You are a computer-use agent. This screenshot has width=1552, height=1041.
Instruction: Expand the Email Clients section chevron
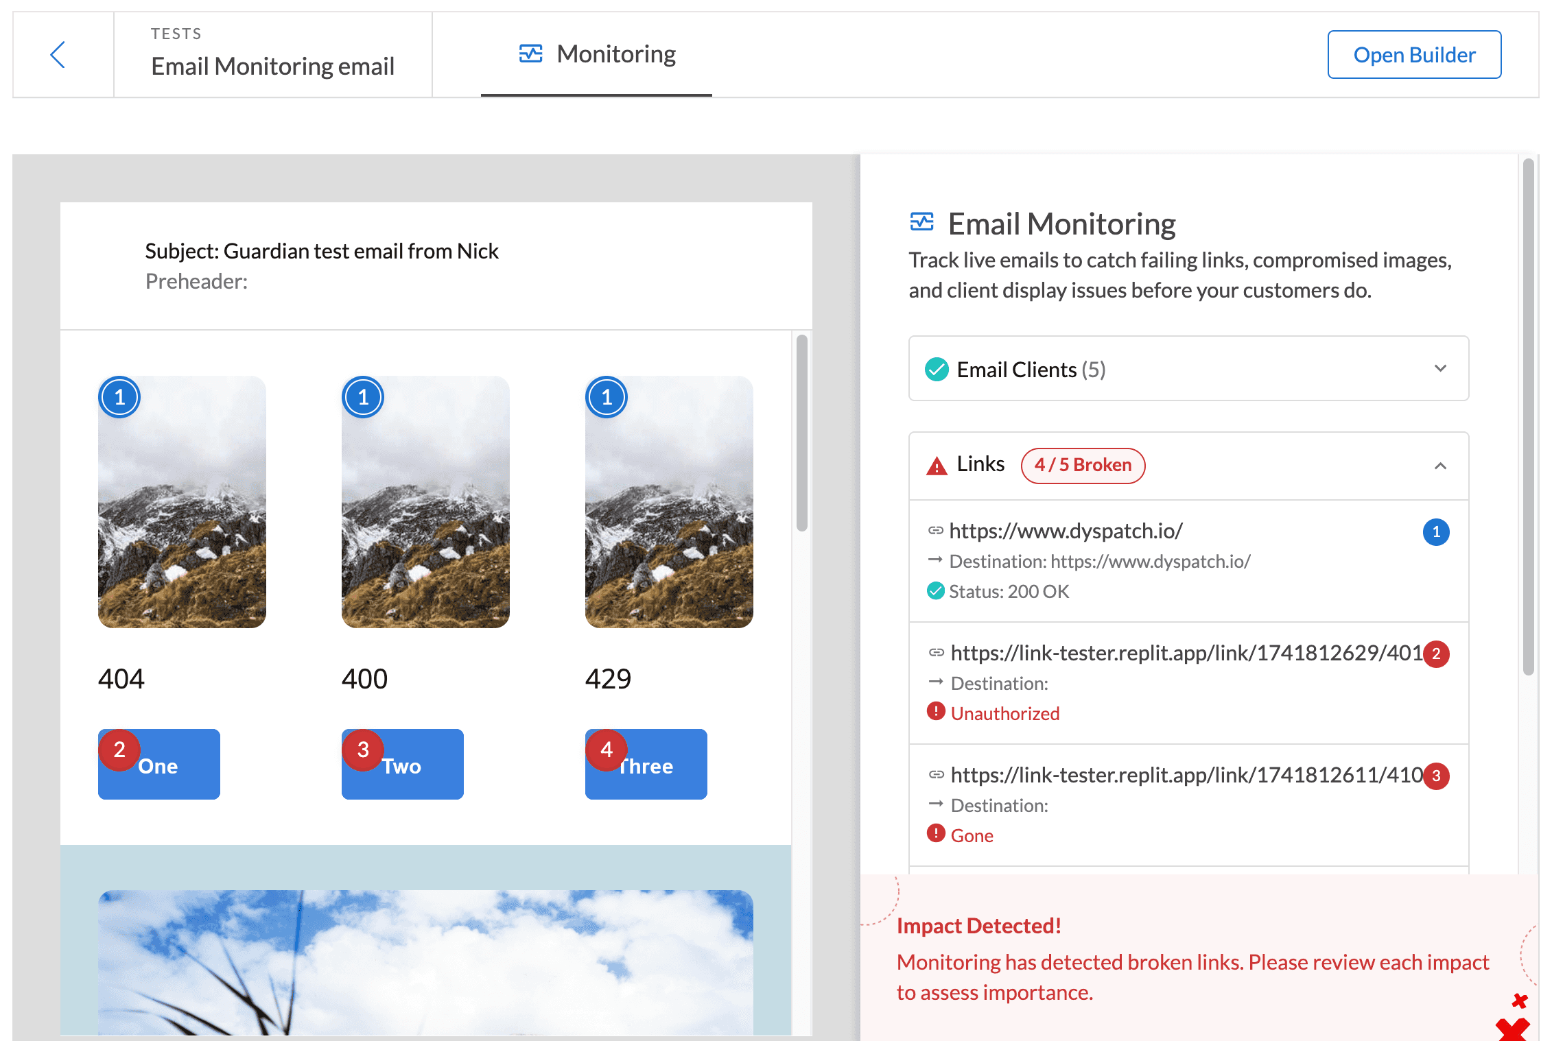coord(1441,369)
